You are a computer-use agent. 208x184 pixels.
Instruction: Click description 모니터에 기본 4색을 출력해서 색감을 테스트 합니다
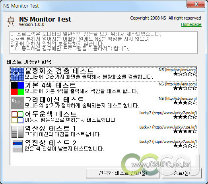[x=81, y=91]
